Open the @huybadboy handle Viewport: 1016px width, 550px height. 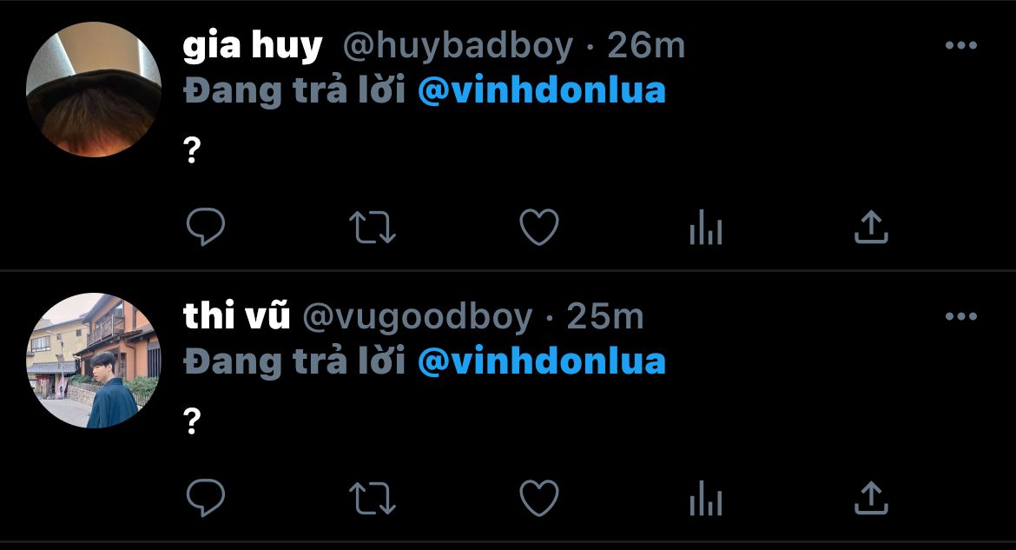click(459, 47)
